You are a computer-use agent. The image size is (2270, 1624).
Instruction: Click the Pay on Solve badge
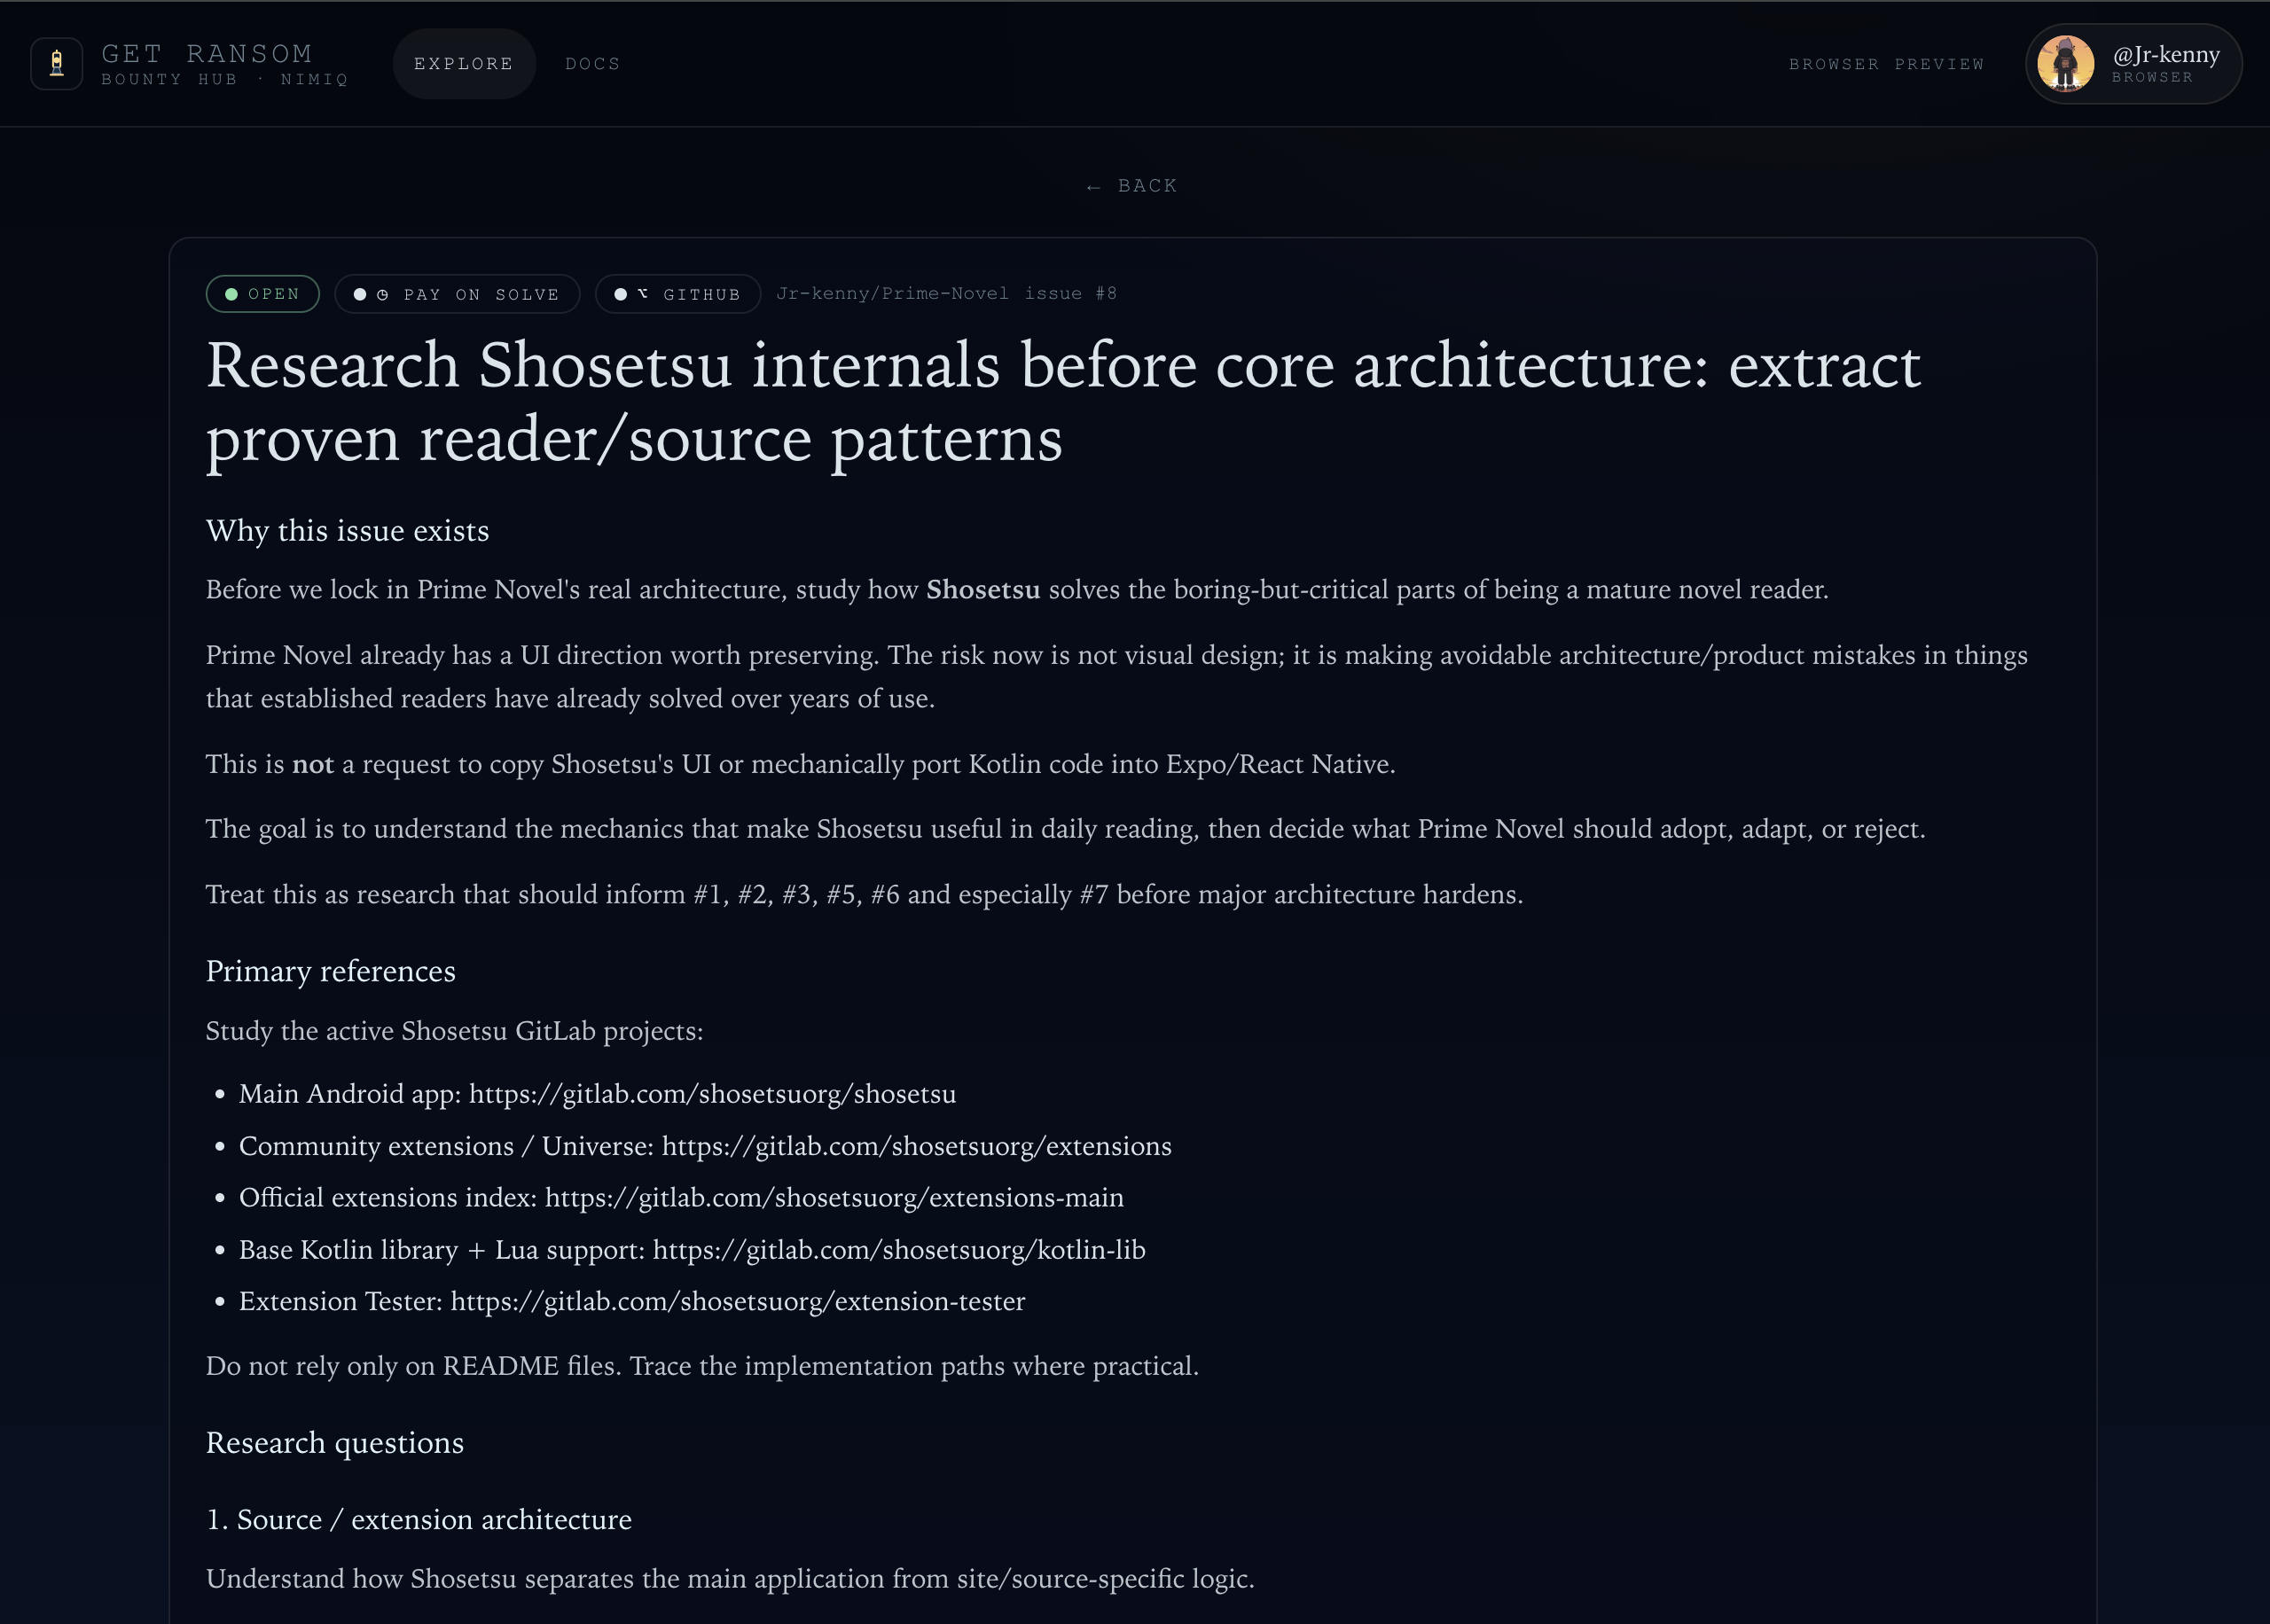[x=457, y=294]
